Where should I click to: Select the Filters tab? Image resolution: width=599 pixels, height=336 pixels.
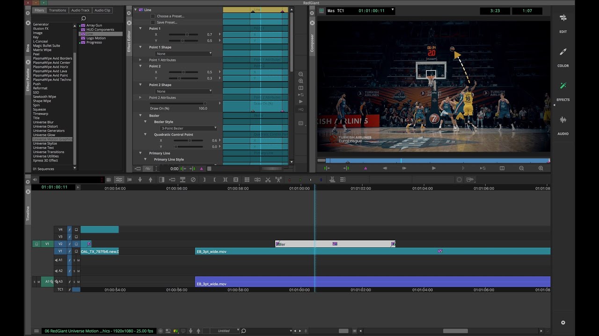pyautogui.click(x=39, y=10)
